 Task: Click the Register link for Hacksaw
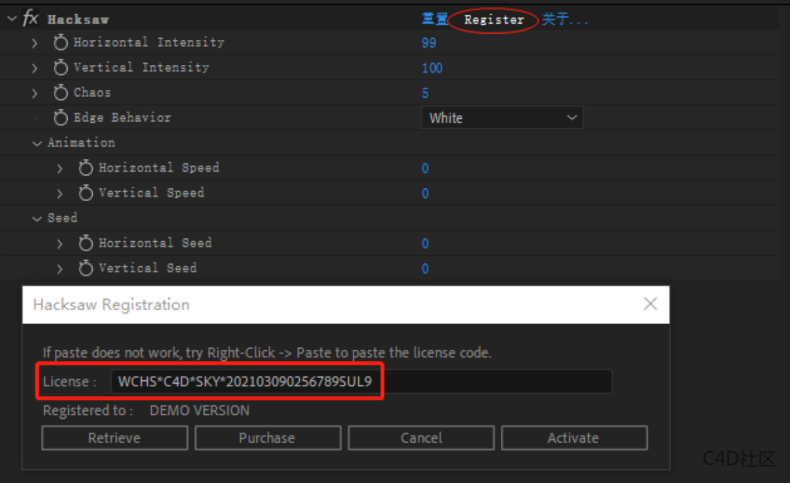pos(494,20)
